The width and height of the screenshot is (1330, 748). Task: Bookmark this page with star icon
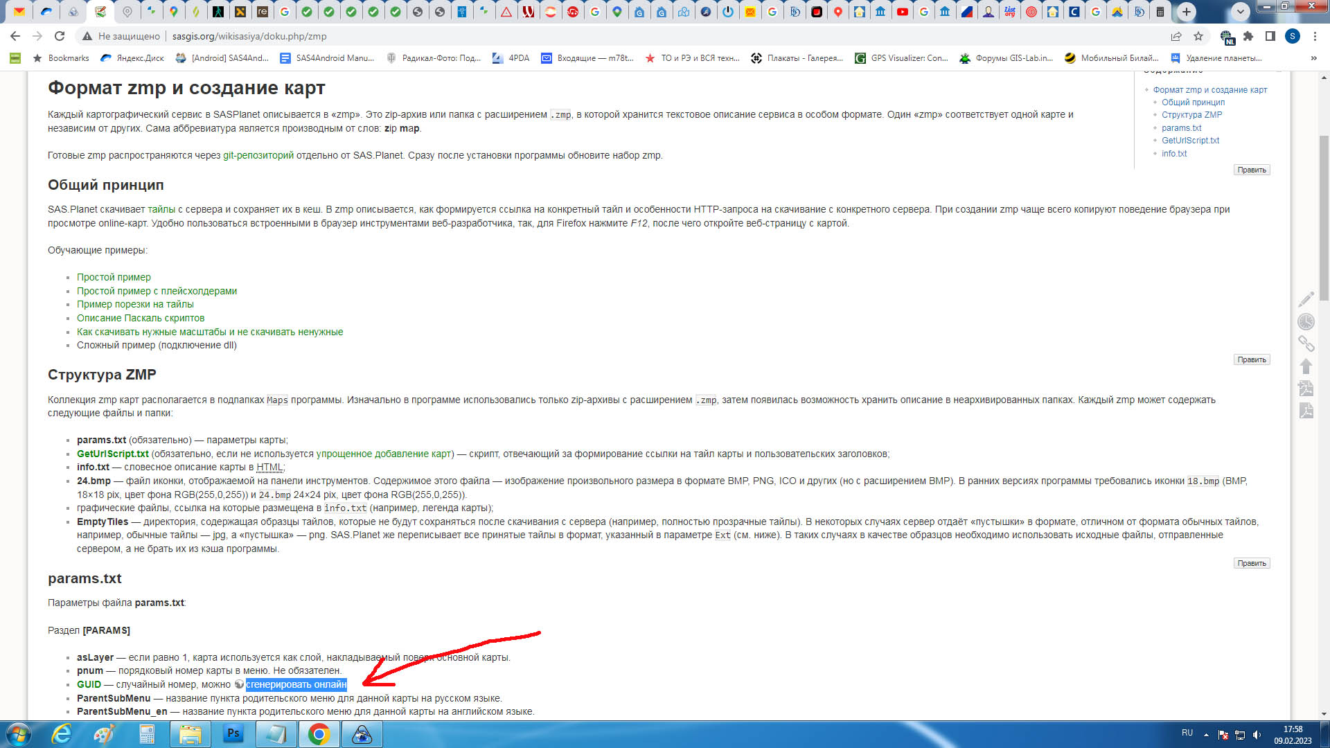1198,36
